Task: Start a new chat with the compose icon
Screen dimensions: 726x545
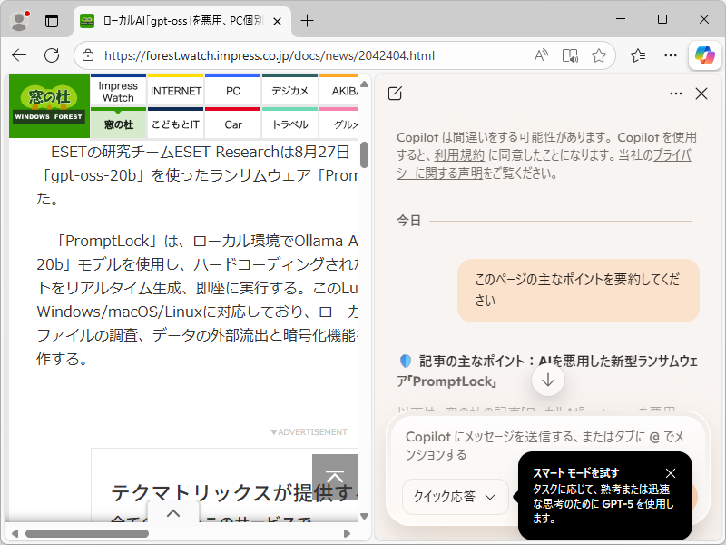Action: coord(395,94)
